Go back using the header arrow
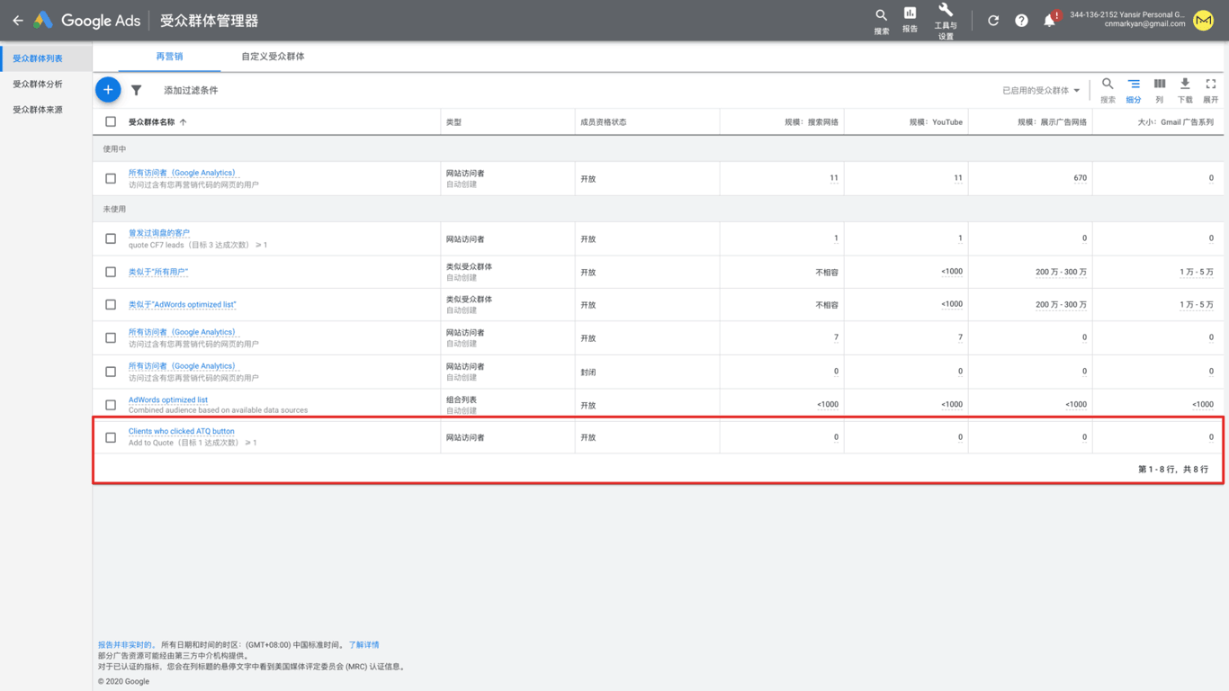1229x691 pixels. (18, 21)
